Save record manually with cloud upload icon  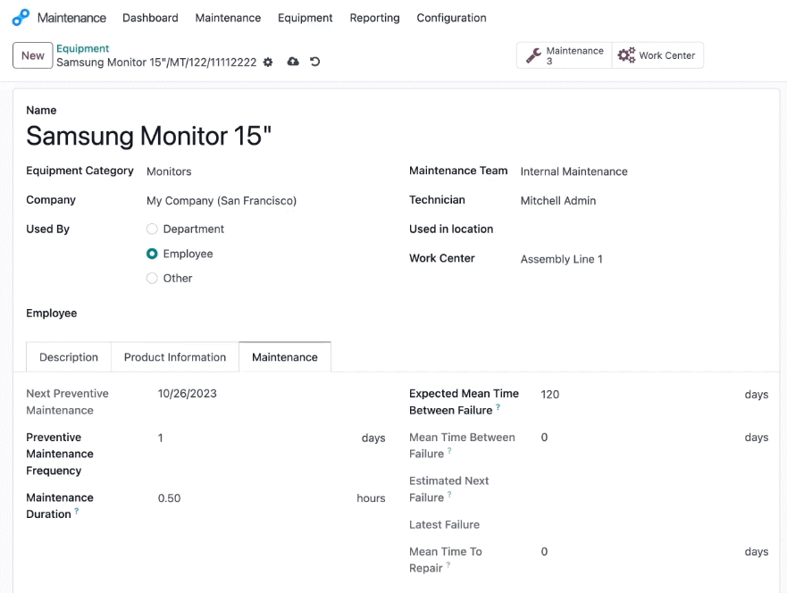(293, 62)
